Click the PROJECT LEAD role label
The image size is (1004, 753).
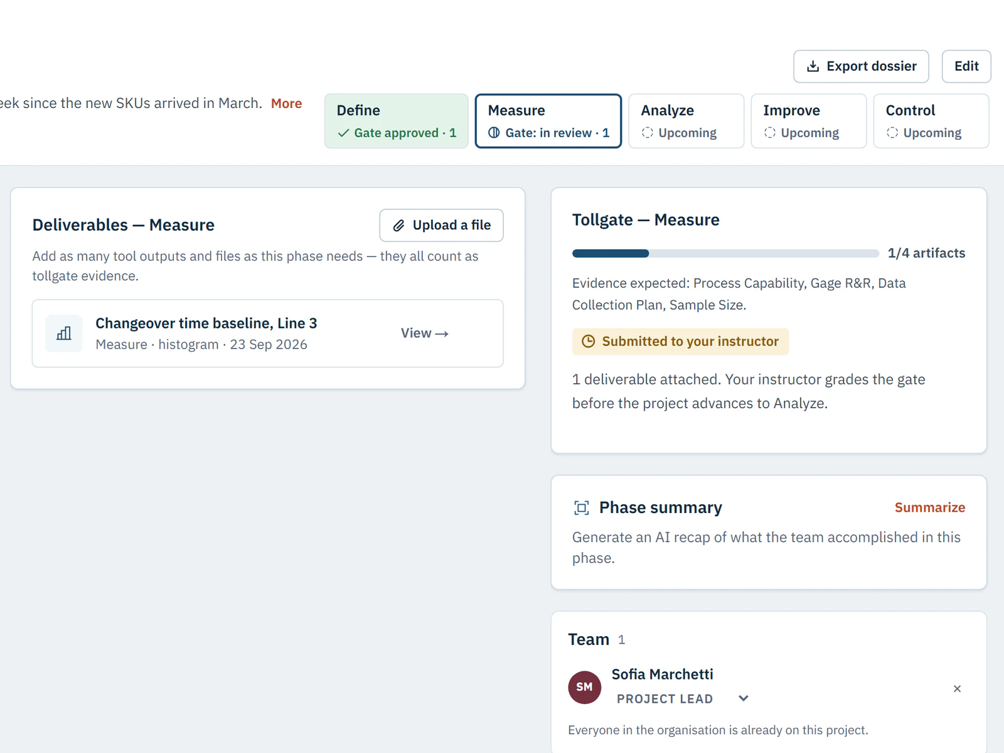665,699
